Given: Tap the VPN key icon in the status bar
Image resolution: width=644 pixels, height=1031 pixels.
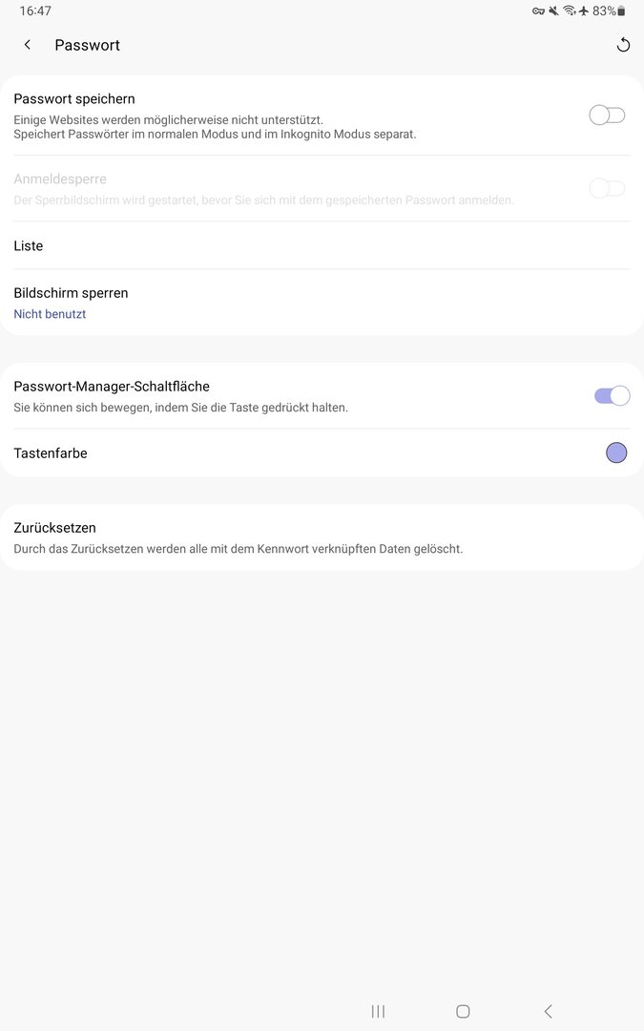Looking at the screenshot, I should tap(538, 11).
